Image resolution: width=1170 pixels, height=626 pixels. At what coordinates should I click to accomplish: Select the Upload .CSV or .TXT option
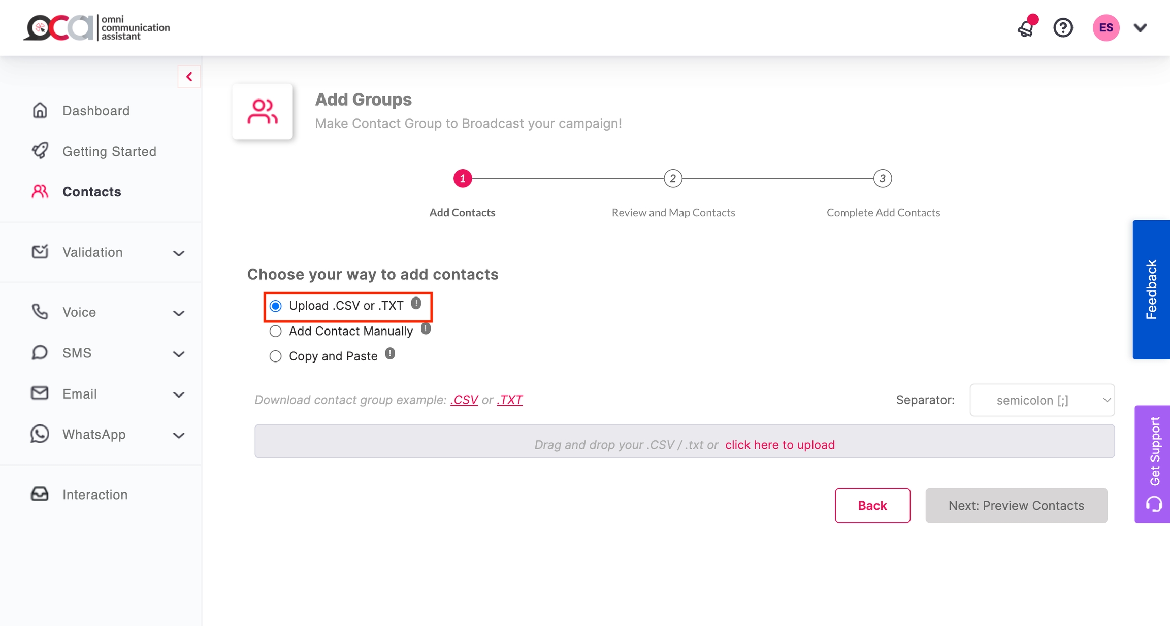point(276,306)
